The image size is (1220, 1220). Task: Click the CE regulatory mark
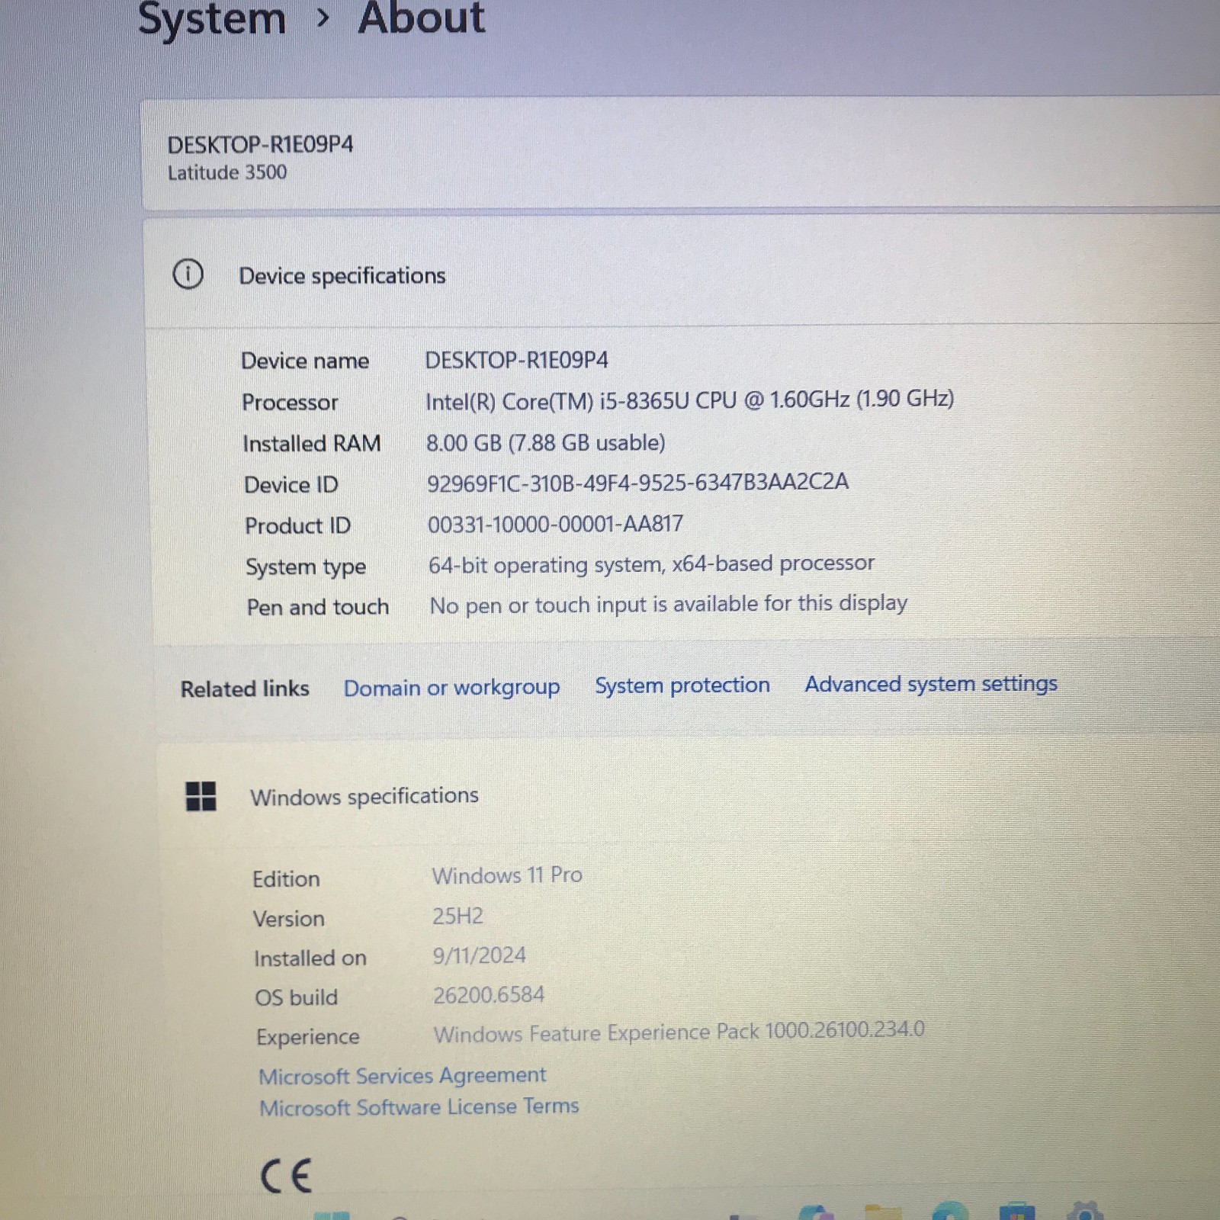(286, 1175)
